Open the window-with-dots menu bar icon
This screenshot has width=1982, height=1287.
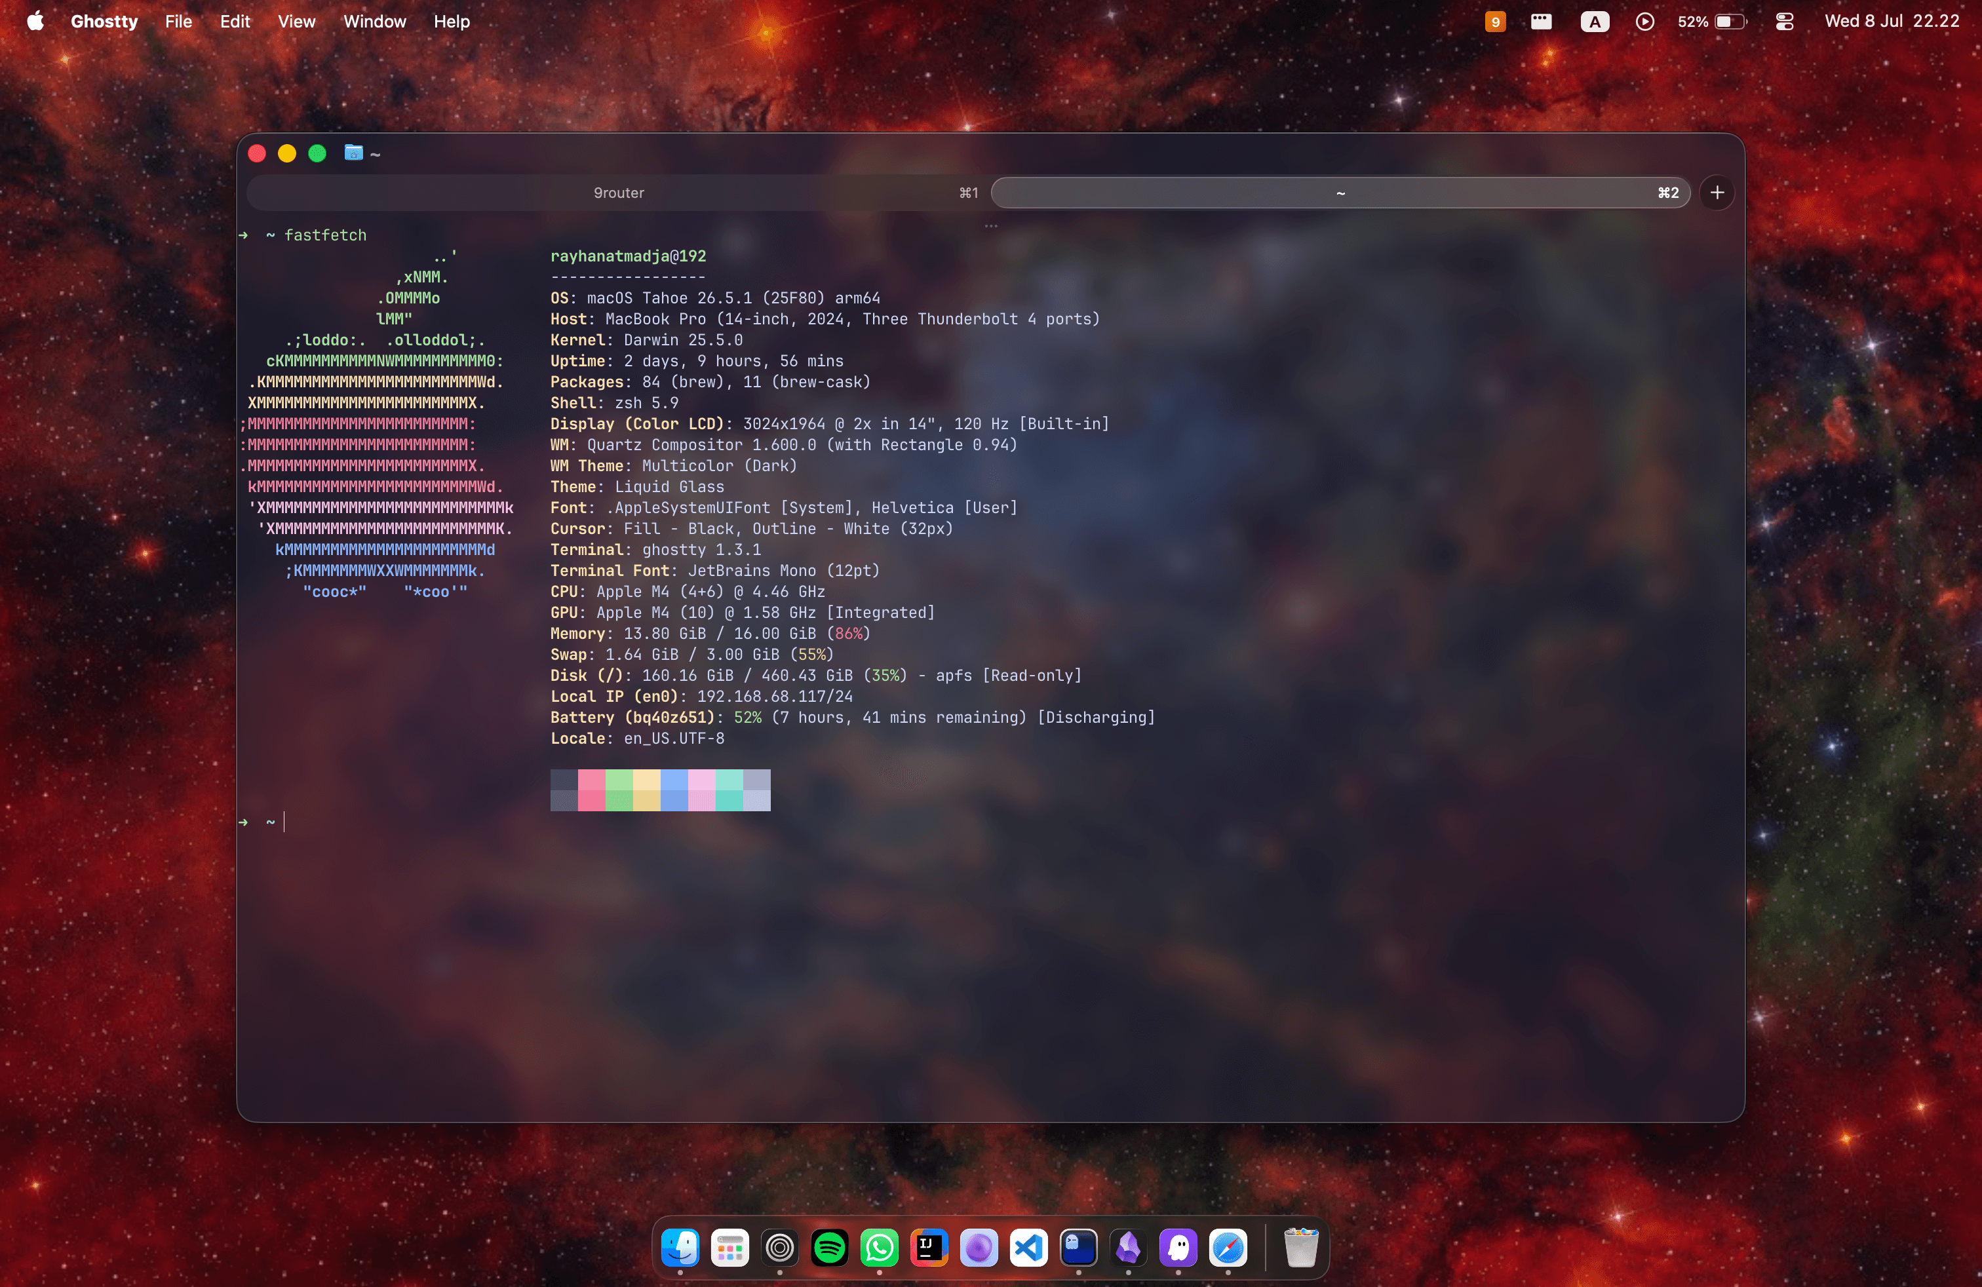1542,22
